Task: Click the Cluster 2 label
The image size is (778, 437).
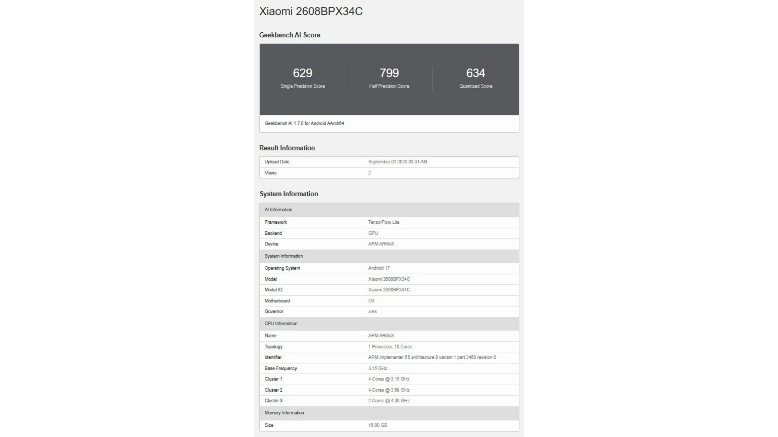Action: point(273,390)
